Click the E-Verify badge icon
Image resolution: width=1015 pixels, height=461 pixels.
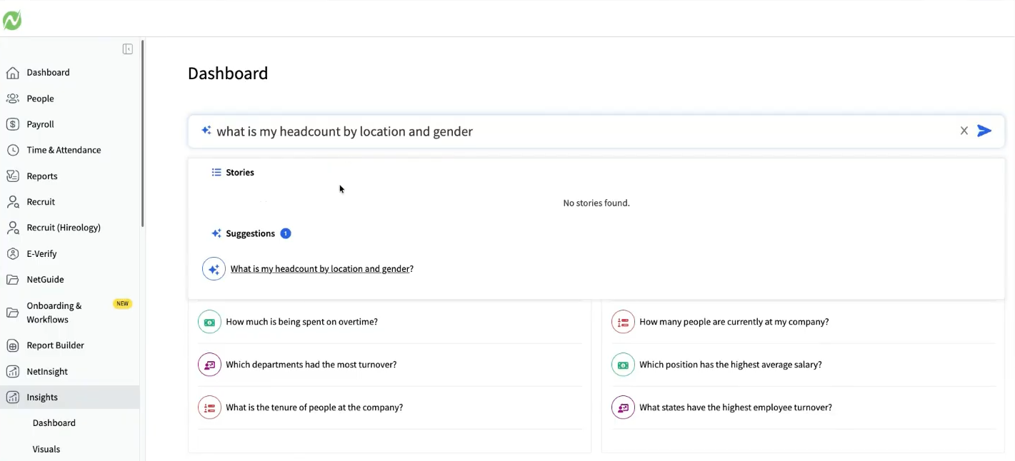(13, 254)
